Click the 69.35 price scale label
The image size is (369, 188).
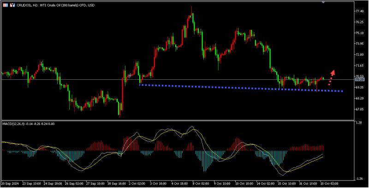point(360,87)
